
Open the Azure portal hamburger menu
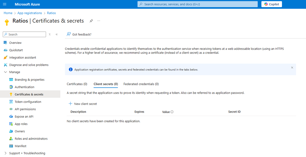(x=5, y=4)
